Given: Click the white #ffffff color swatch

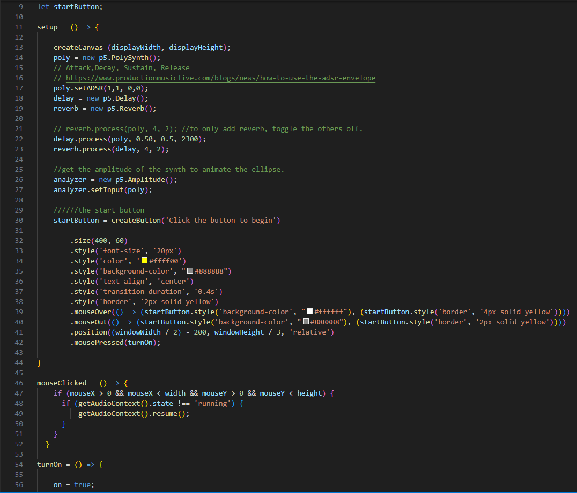Looking at the screenshot, I should tap(309, 311).
